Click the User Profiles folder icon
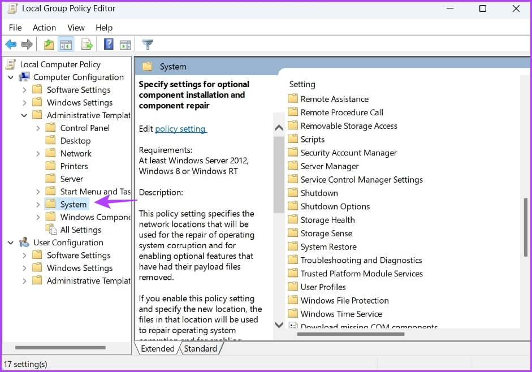Viewport: 532px width, 372px height. (x=292, y=287)
